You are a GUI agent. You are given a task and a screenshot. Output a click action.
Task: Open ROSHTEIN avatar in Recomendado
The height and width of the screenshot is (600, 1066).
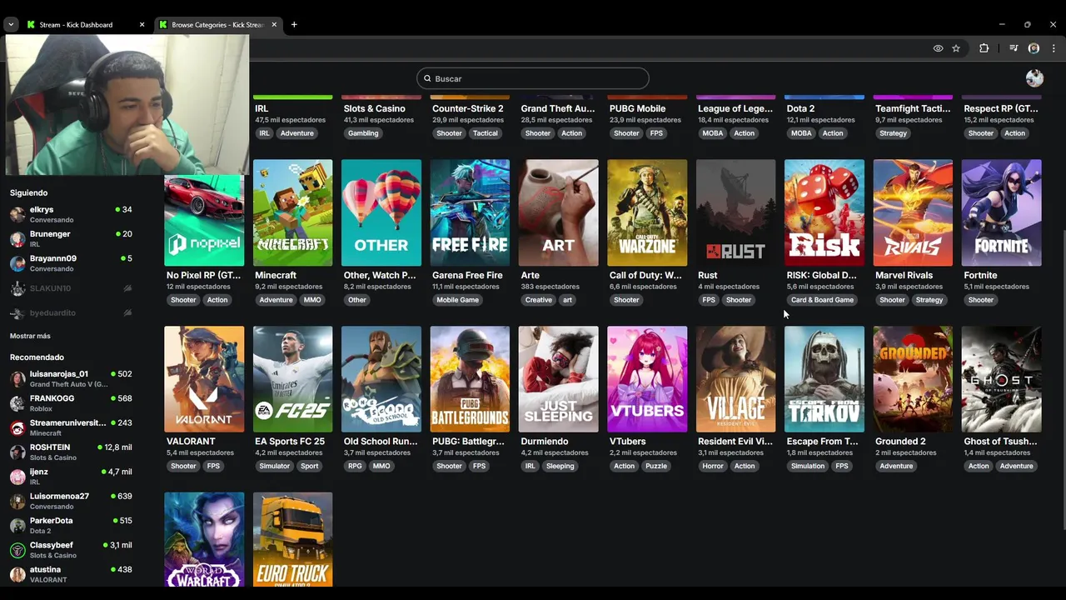point(17,452)
